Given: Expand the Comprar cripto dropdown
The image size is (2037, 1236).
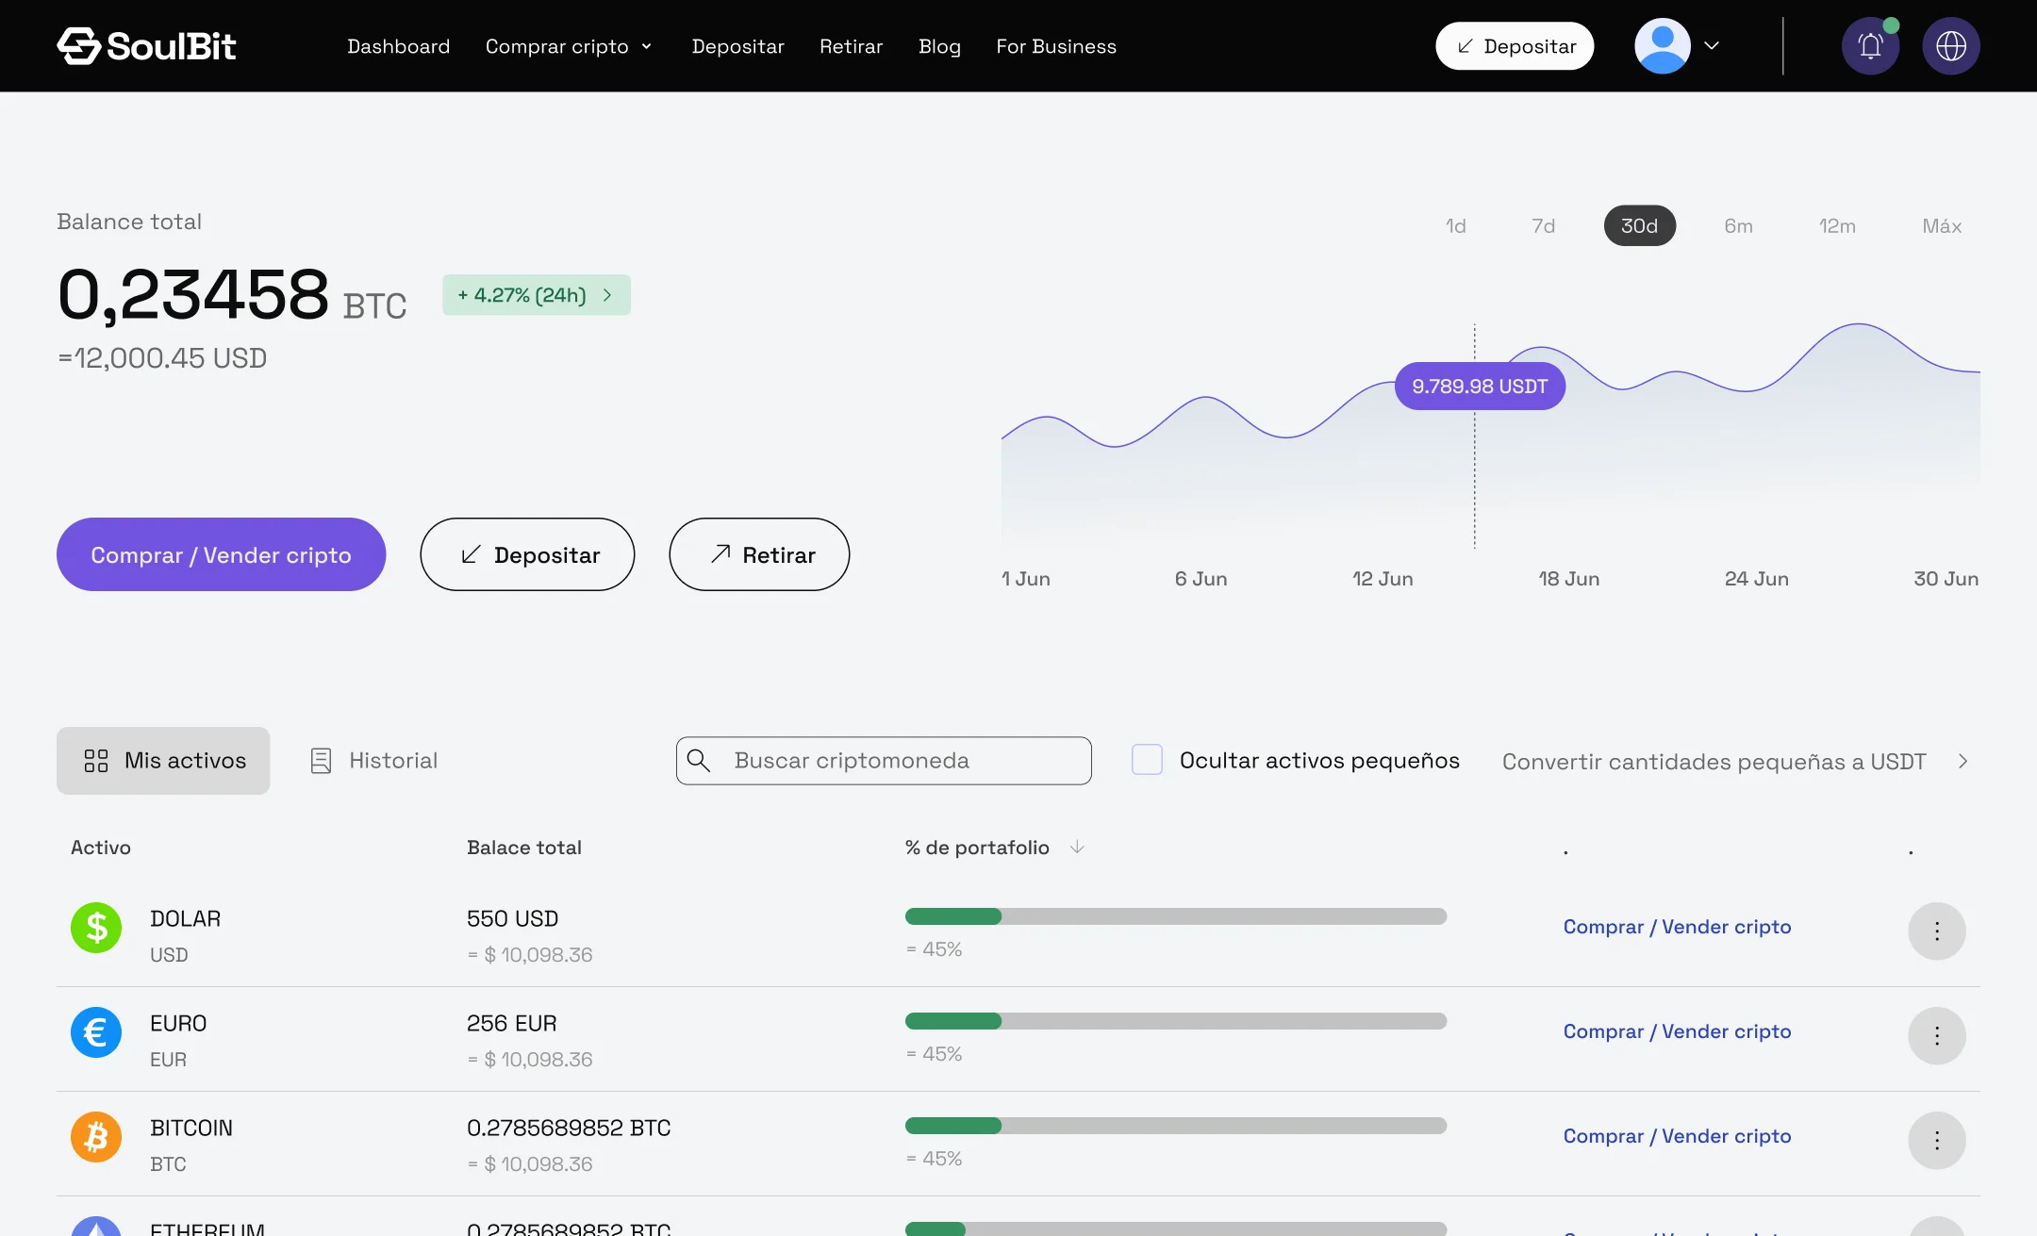Looking at the screenshot, I should tap(569, 45).
